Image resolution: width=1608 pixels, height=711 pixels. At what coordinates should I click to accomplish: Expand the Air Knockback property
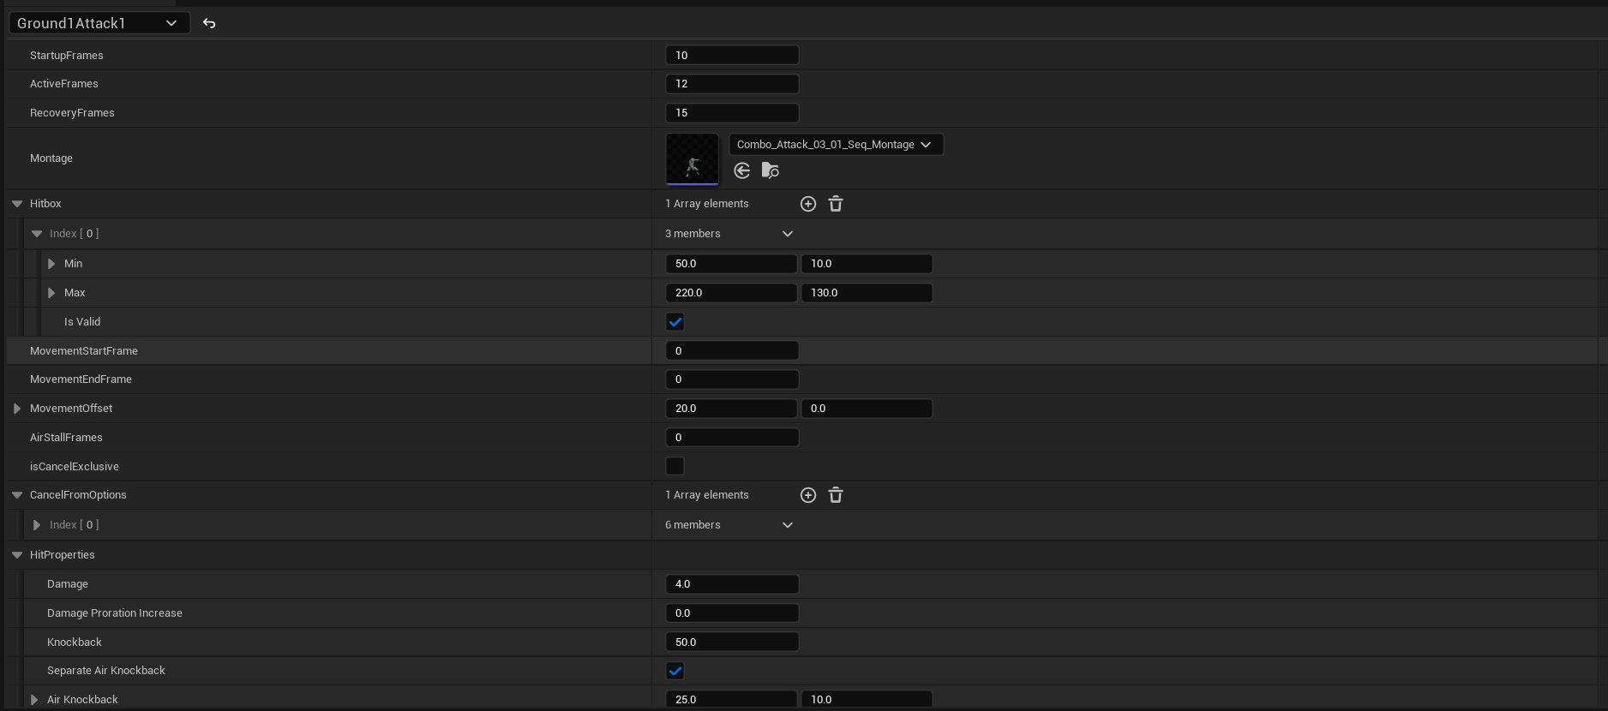pyautogui.click(x=34, y=700)
